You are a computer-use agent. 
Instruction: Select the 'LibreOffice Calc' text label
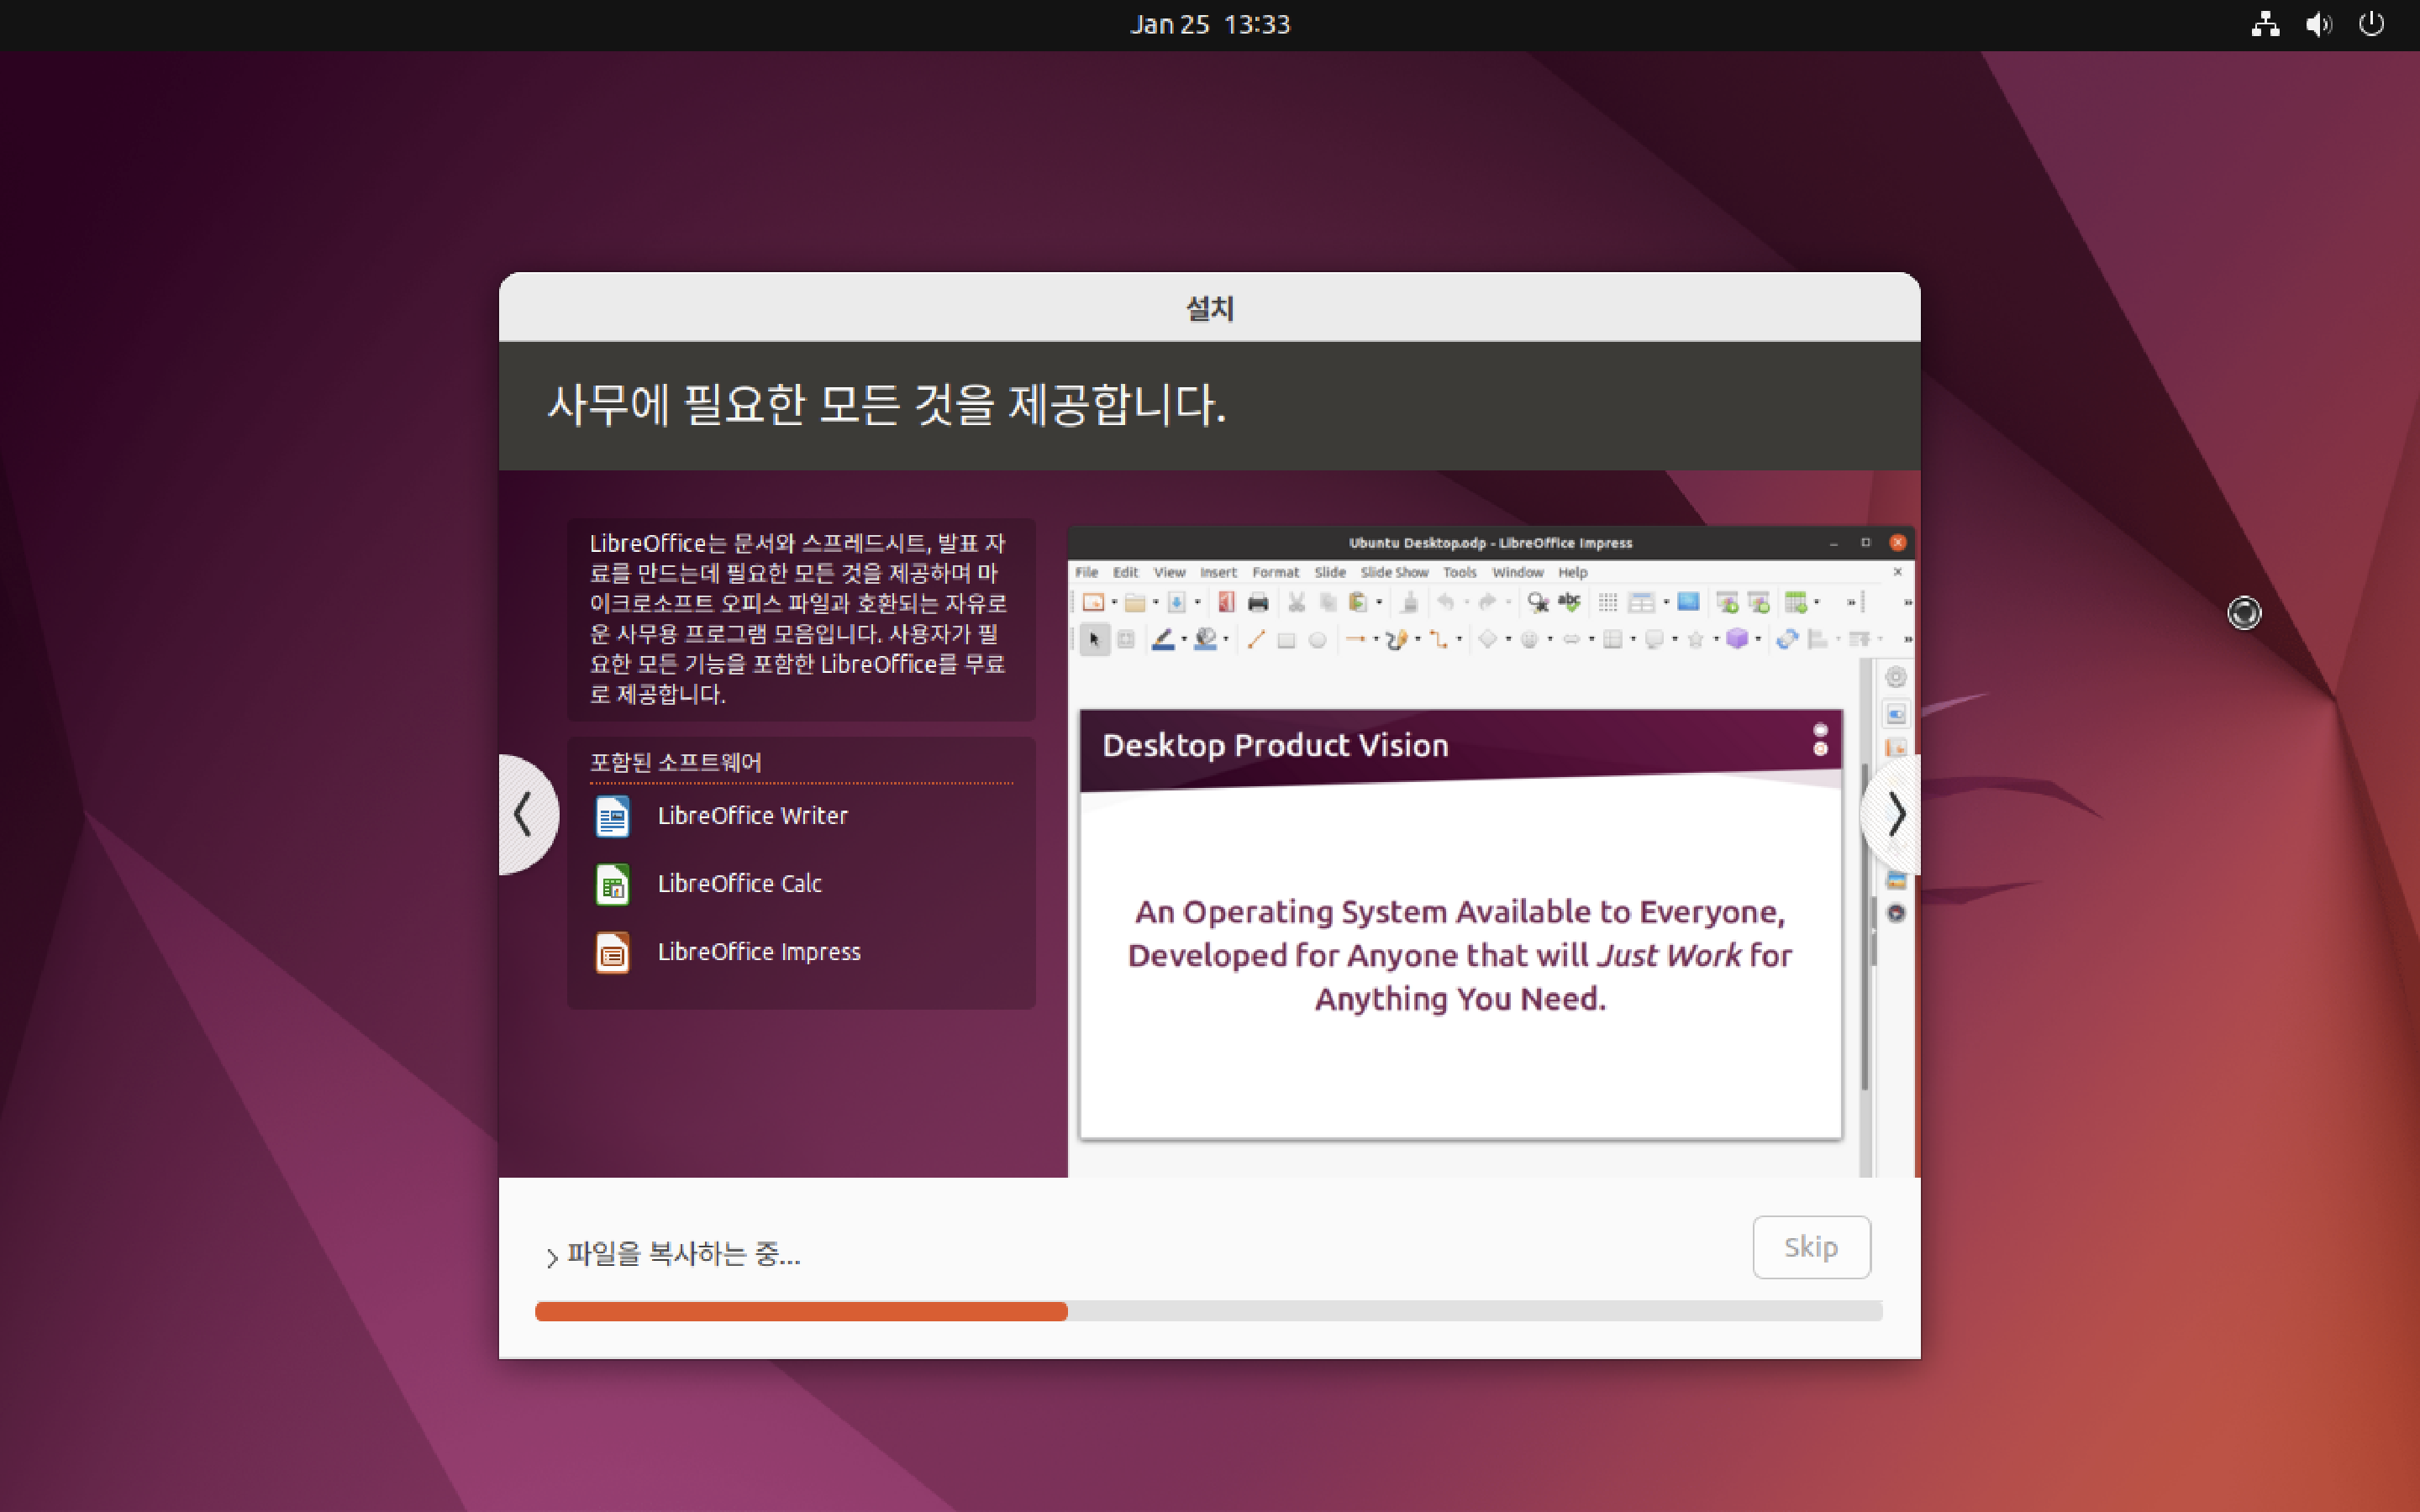(x=739, y=884)
